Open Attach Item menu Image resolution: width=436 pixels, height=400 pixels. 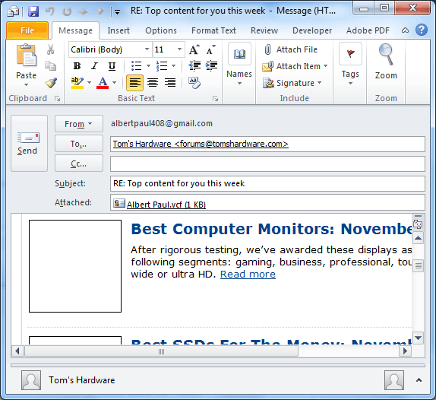click(295, 66)
